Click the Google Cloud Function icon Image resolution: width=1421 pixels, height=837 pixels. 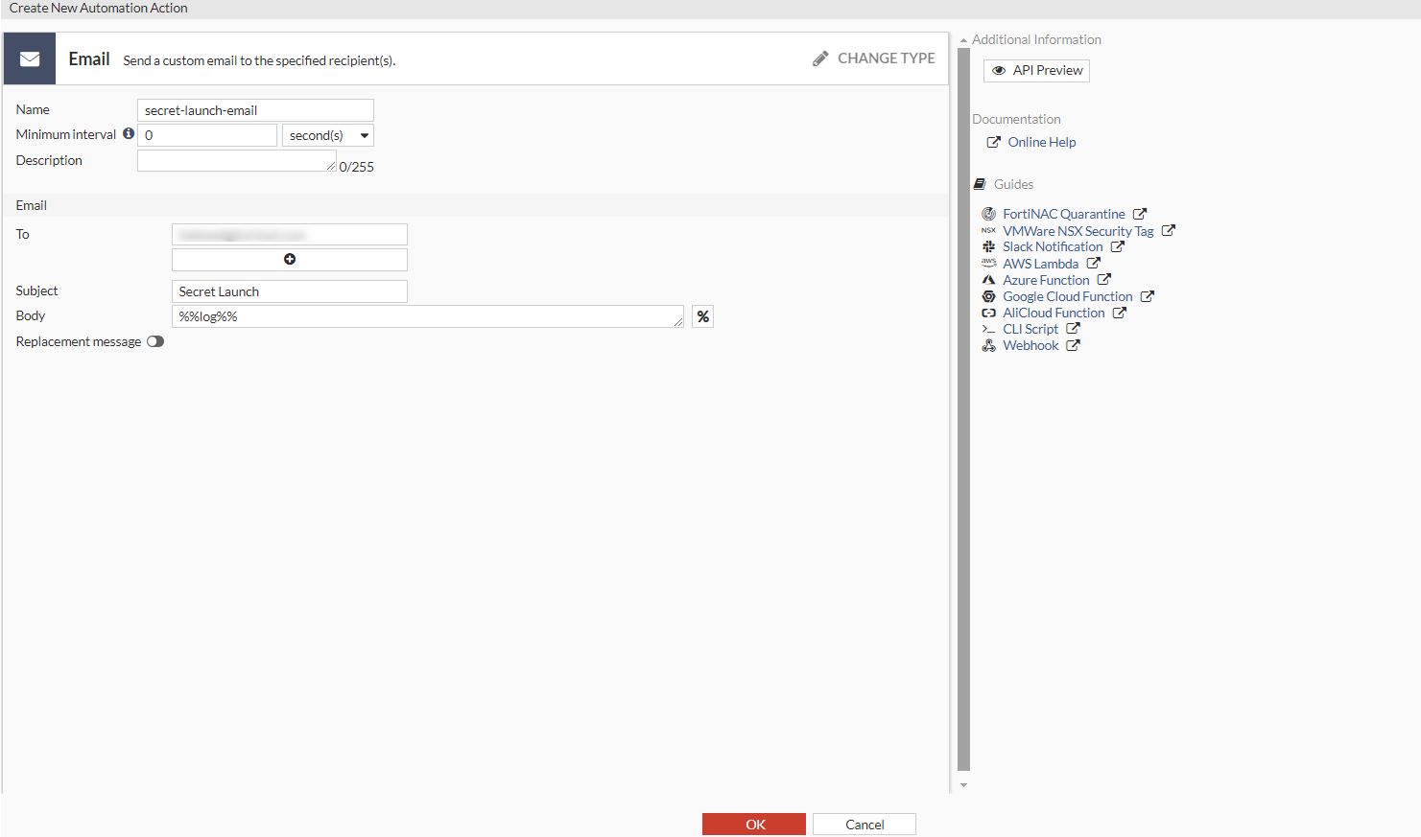click(988, 296)
